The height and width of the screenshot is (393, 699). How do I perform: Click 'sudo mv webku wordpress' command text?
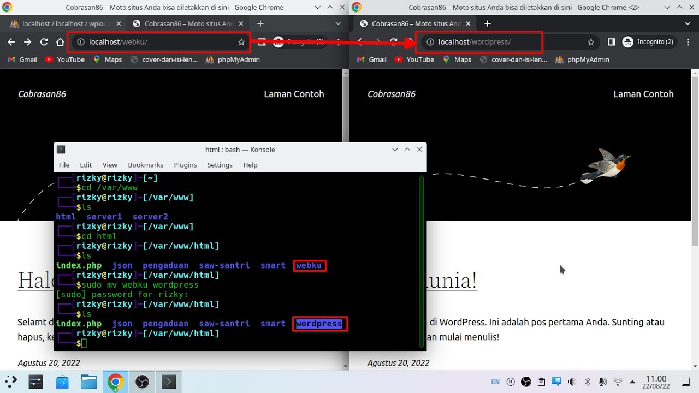(140, 285)
